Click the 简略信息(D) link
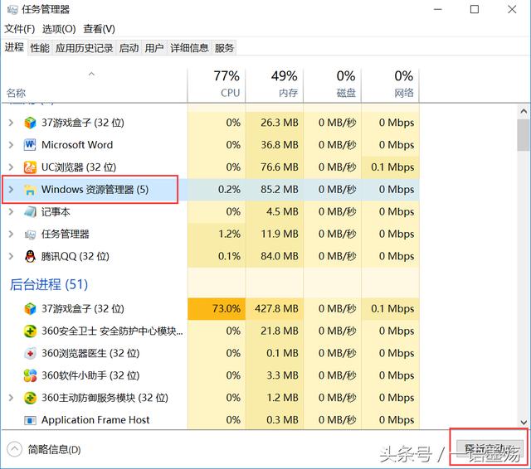 tap(54, 450)
